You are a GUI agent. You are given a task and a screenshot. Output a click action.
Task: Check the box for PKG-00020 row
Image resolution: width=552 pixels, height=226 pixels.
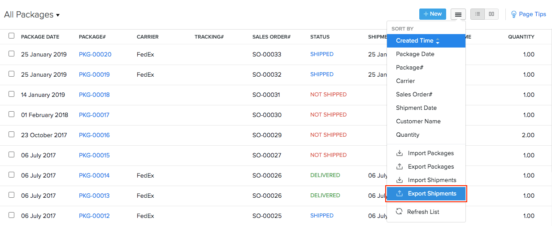[11, 54]
